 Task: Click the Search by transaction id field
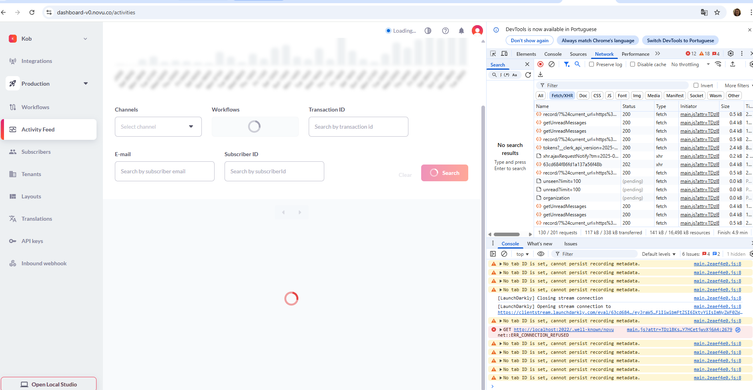359,127
